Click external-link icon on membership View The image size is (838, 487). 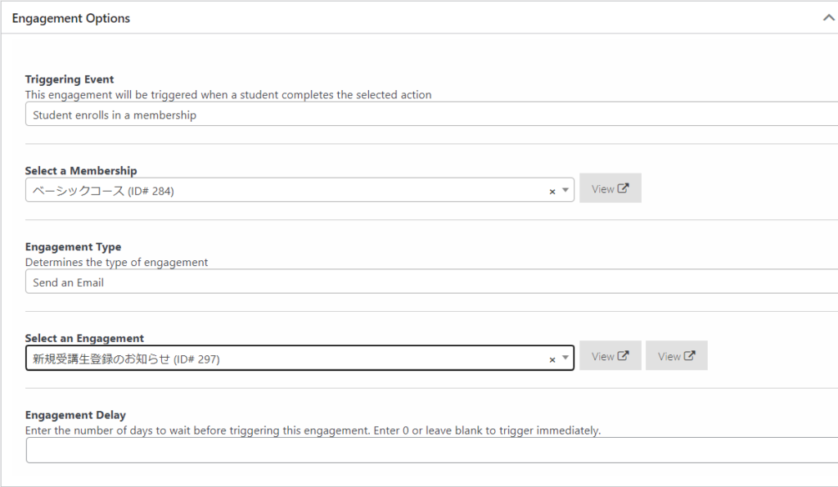[623, 188]
